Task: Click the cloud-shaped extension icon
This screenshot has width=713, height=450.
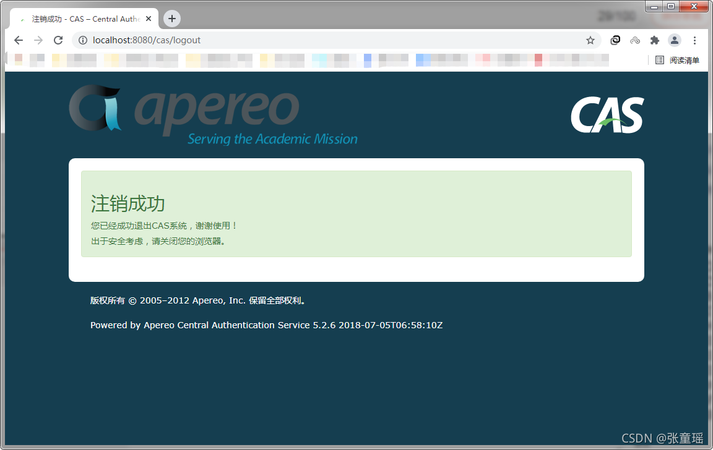Action: coord(635,40)
